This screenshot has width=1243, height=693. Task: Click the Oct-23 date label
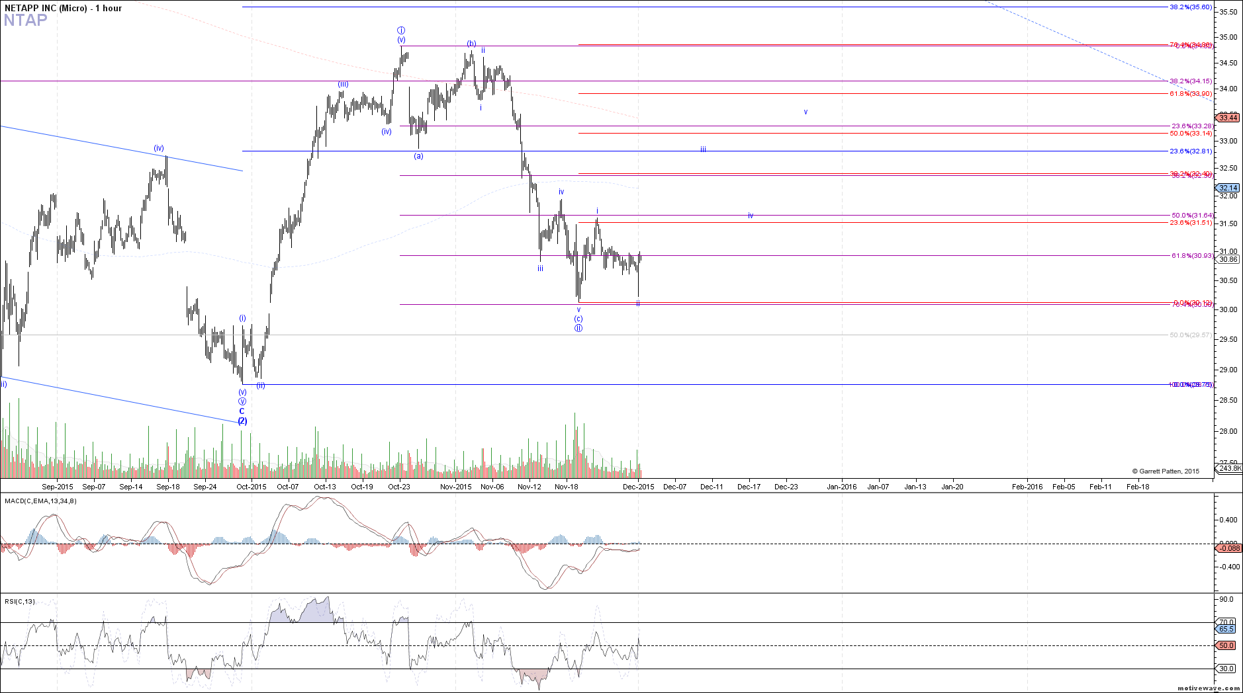click(x=399, y=487)
